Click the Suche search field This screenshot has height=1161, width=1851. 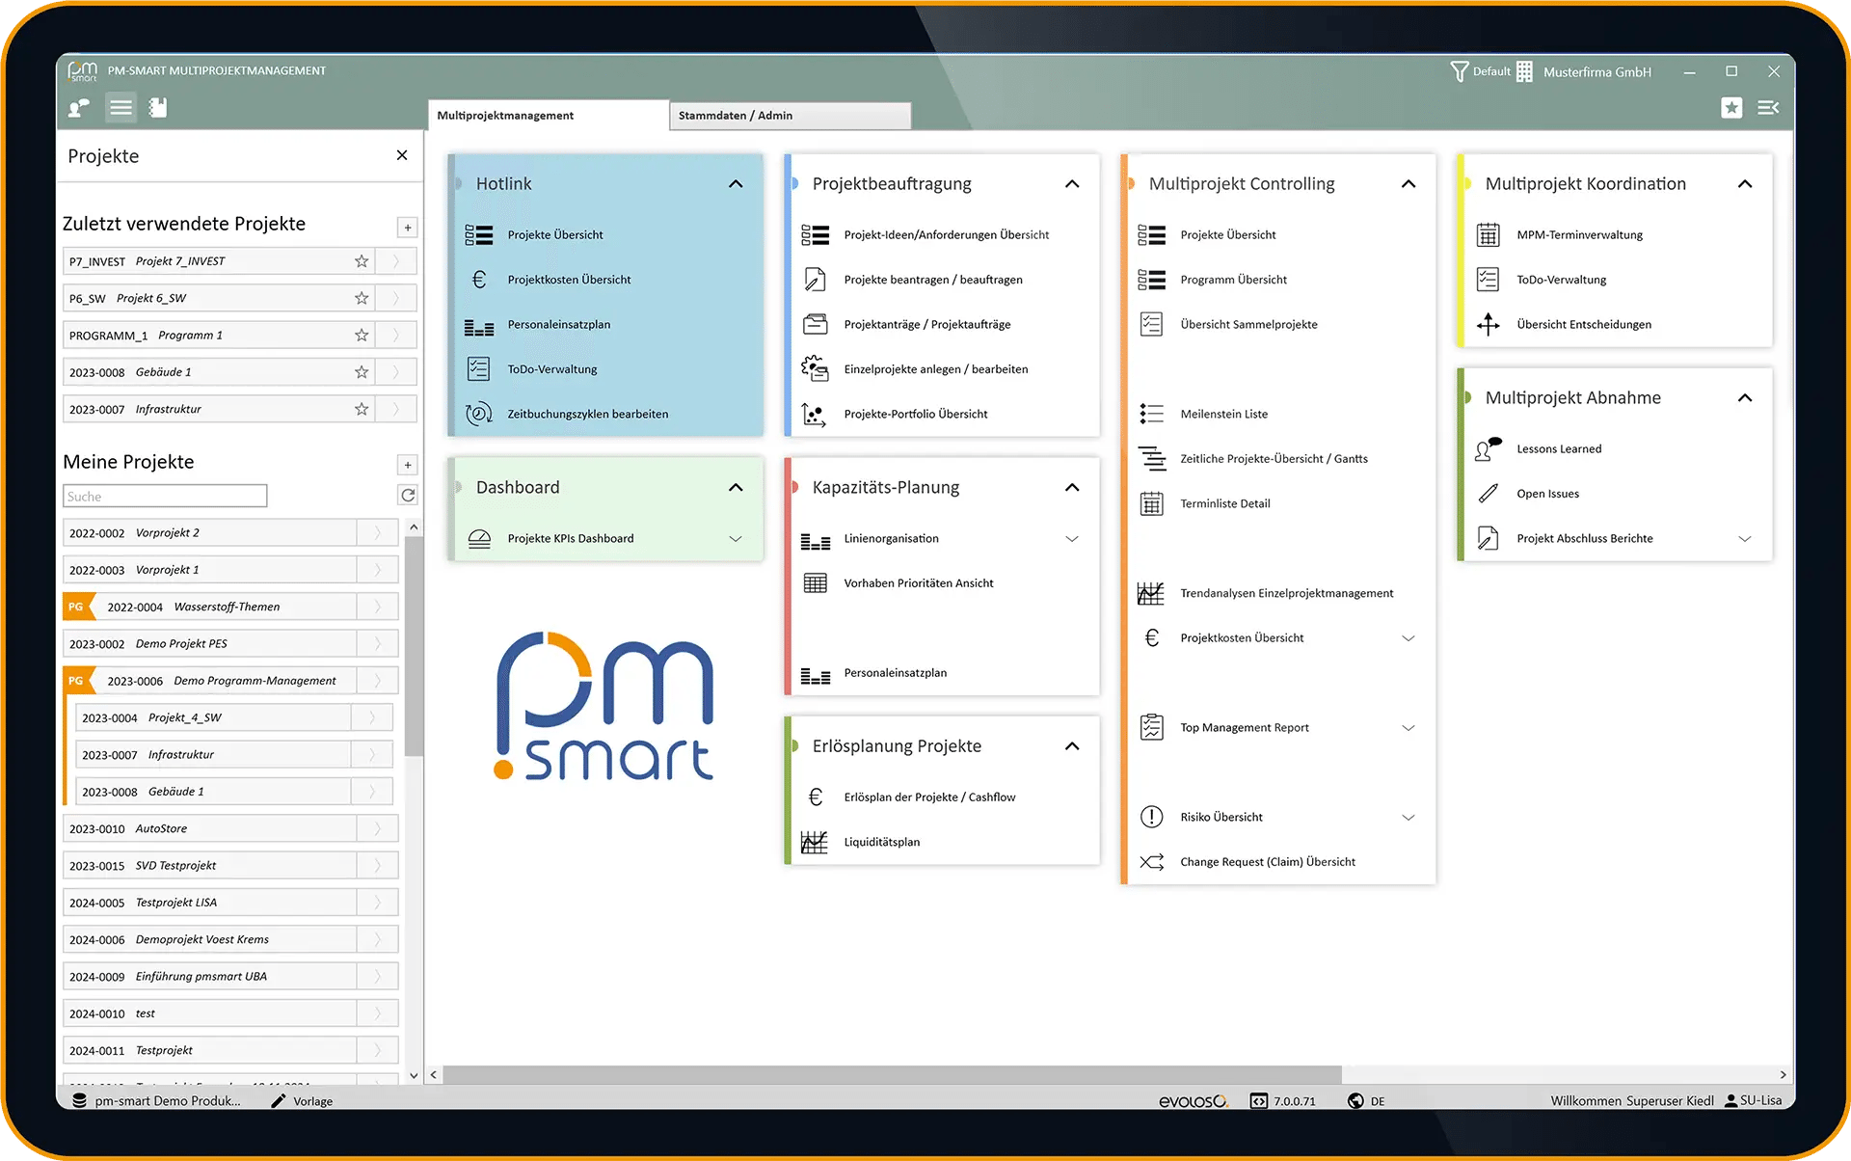[165, 497]
